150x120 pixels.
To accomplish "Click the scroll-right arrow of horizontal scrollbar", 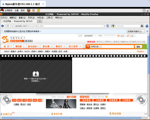I will (146, 118).
